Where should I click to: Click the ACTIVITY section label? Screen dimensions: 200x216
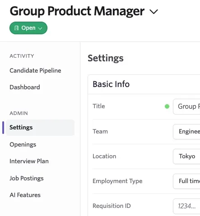click(x=22, y=56)
